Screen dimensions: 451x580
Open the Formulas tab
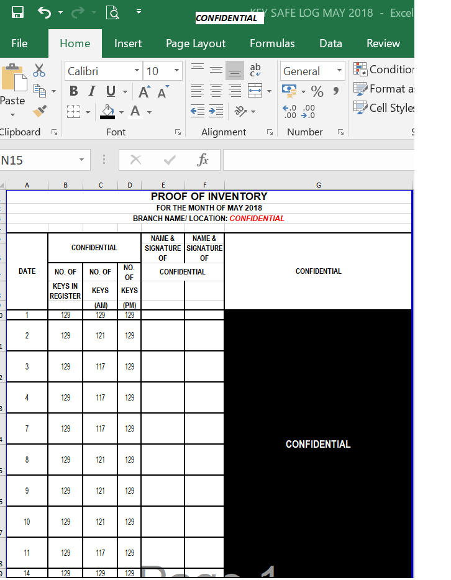tap(272, 43)
